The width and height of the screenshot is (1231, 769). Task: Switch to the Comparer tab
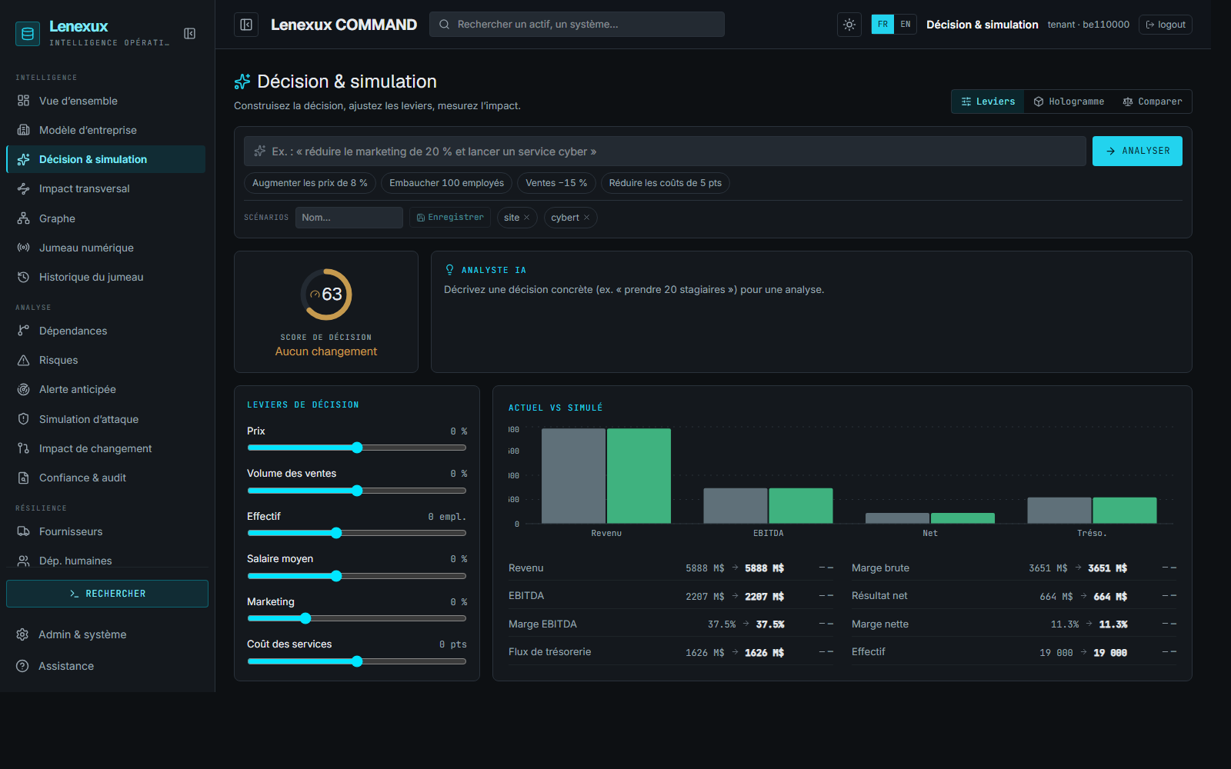1152,102
